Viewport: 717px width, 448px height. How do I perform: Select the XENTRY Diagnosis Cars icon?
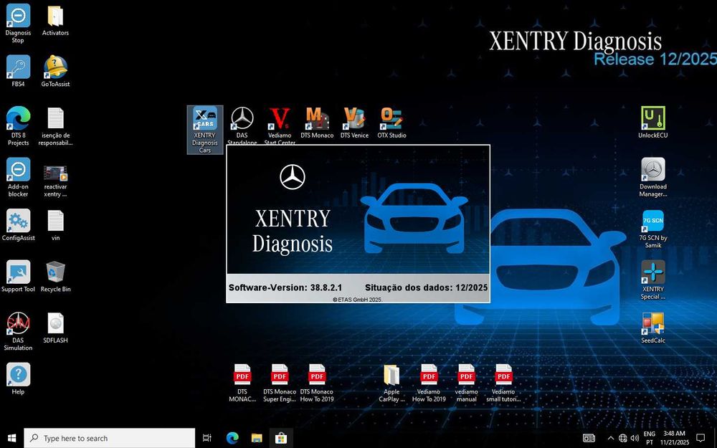click(205, 130)
